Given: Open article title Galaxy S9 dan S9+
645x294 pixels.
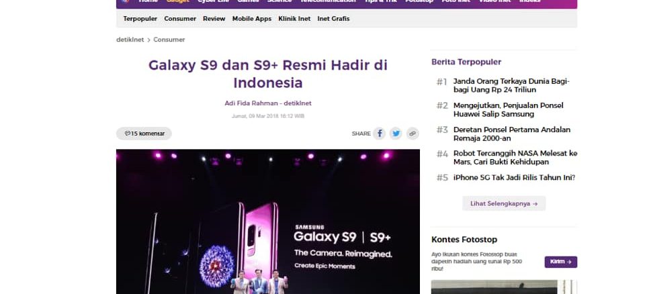Looking at the screenshot, I should [268, 74].
